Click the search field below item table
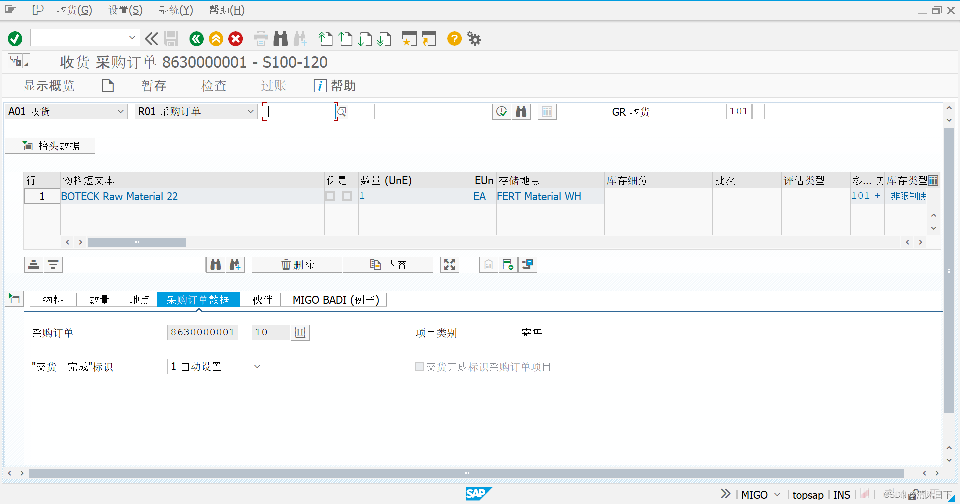Viewport: 960px width, 504px height. [138, 265]
